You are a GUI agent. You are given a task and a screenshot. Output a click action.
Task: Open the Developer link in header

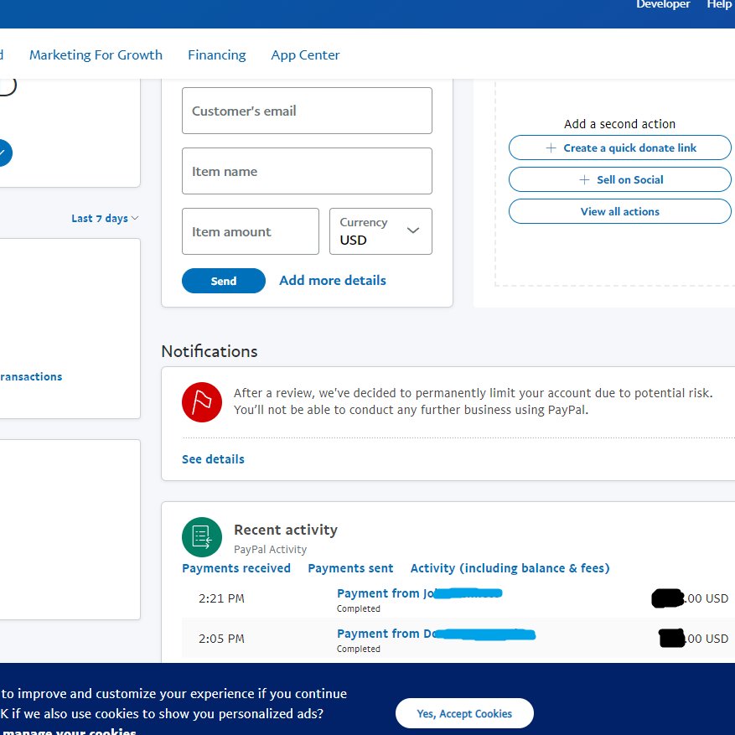pos(662,4)
